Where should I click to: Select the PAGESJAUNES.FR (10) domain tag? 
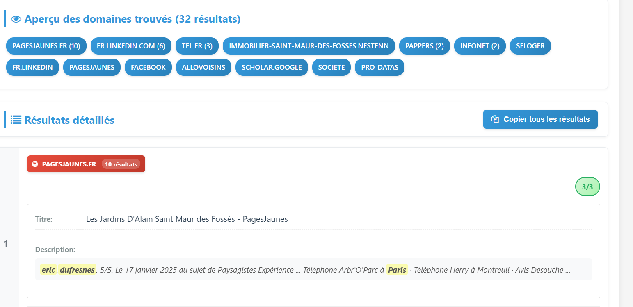pyautogui.click(x=46, y=46)
